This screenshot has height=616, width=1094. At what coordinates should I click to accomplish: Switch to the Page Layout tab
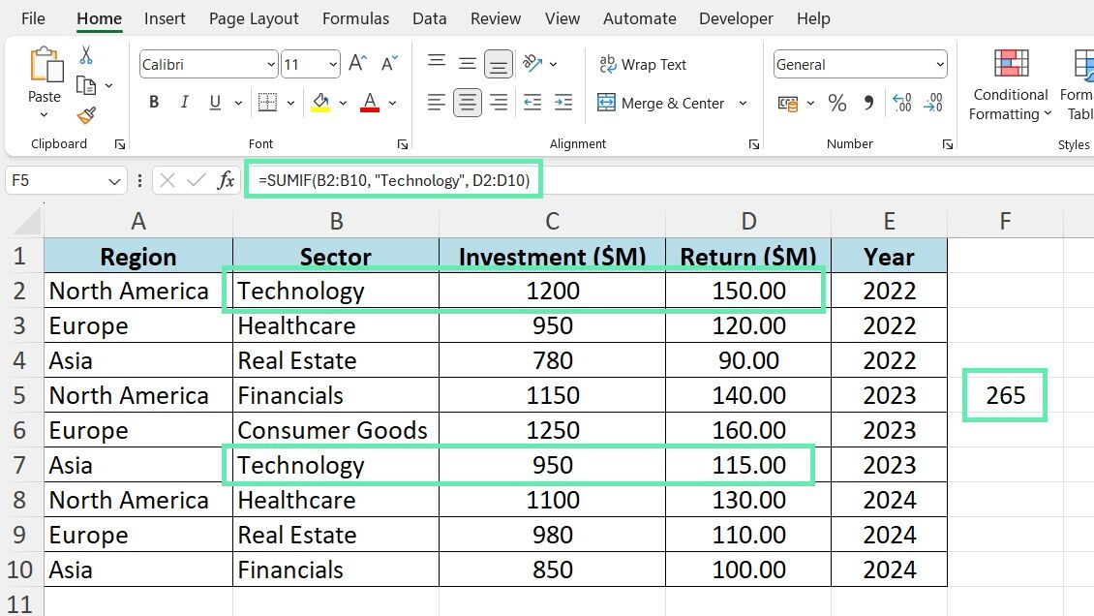pos(254,18)
